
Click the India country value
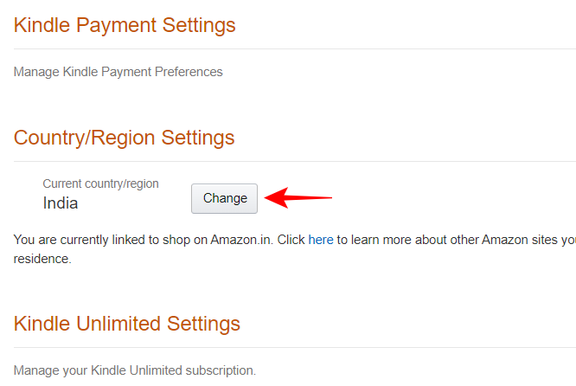point(61,203)
